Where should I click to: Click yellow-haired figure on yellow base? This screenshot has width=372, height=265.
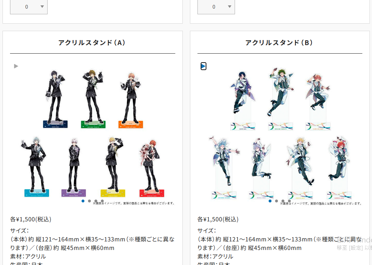113,167
